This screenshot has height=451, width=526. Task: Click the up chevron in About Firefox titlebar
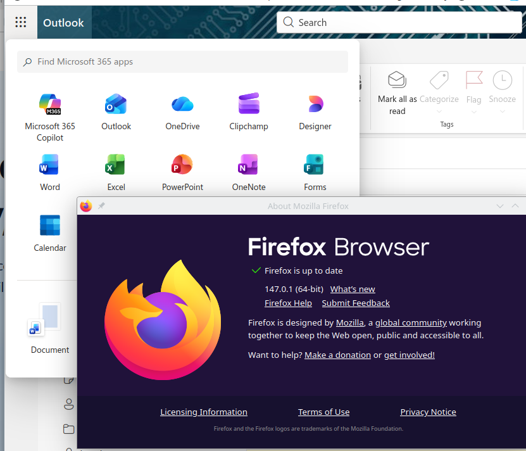tap(515, 206)
